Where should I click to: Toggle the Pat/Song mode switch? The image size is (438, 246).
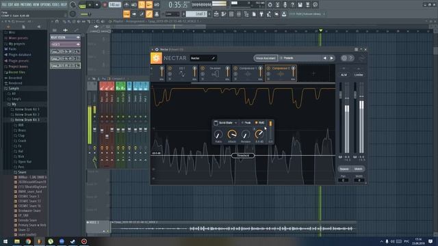click(x=82, y=5)
